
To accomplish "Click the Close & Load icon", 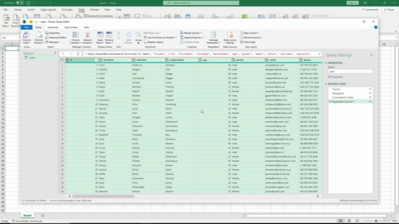I will click(26, 35).
